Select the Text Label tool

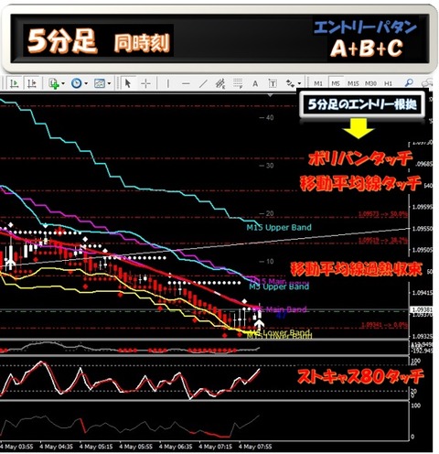(273, 83)
